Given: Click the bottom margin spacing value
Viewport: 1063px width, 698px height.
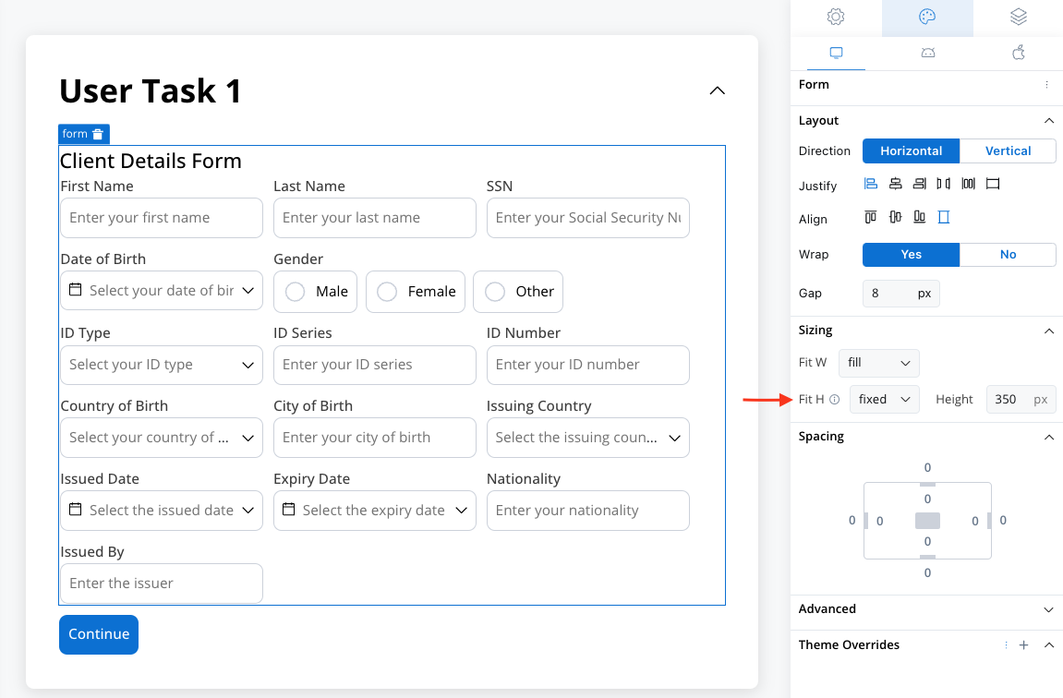Looking at the screenshot, I should [927, 573].
